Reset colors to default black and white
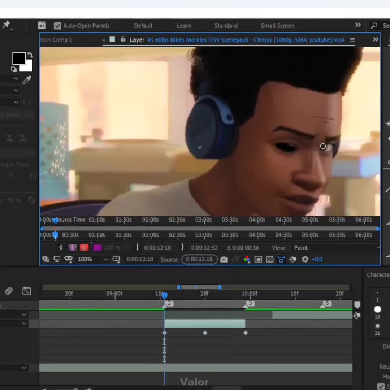This screenshot has height=390, width=390. pos(14,69)
